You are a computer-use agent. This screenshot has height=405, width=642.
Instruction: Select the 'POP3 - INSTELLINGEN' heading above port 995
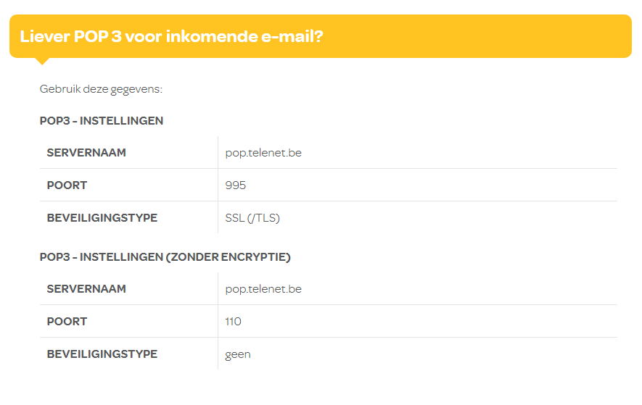tap(102, 121)
